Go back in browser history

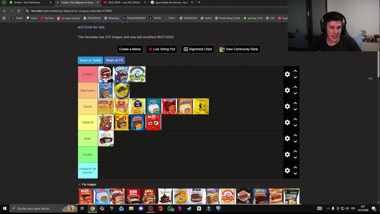pos(4,11)
